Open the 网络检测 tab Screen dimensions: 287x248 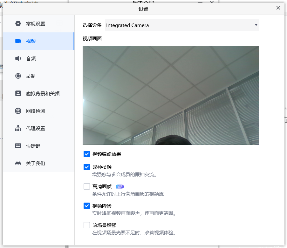pyautogui.click(x=39, y=111)
